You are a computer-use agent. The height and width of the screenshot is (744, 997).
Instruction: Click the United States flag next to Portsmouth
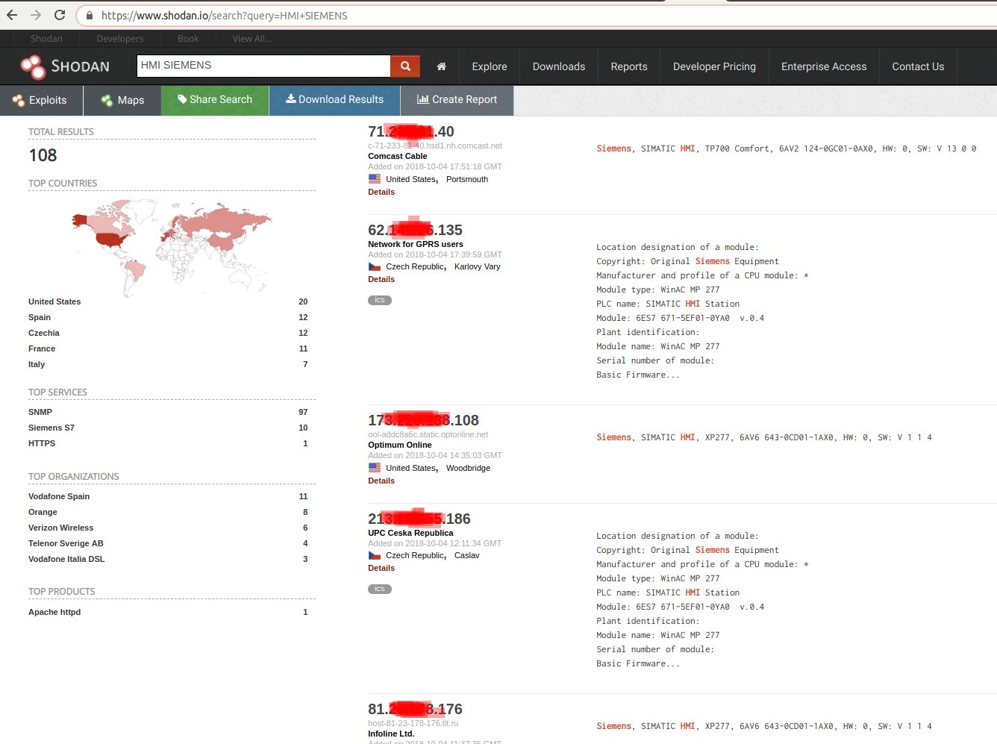point(375,179)
